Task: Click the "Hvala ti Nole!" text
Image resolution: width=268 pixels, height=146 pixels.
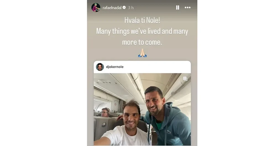Action: coord(142,20)
